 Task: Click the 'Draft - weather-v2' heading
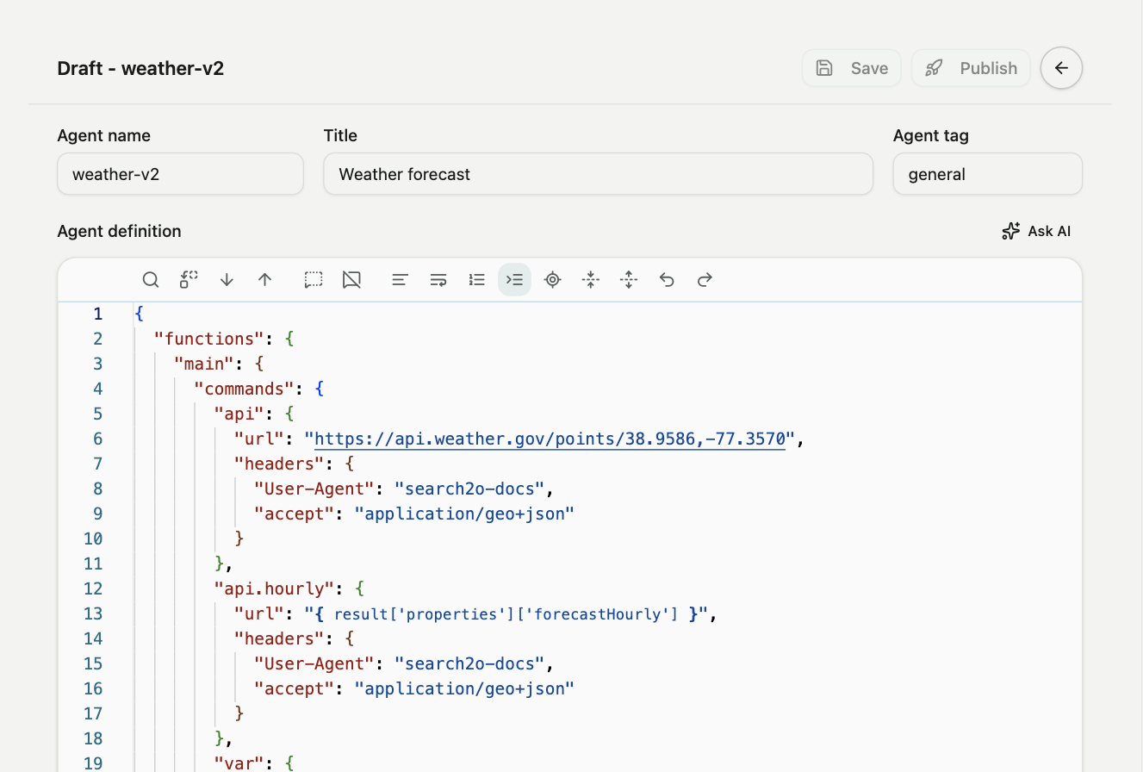[x=140, y=68]
